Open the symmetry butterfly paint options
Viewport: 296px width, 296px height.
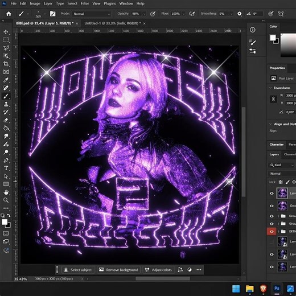[281, 14]
